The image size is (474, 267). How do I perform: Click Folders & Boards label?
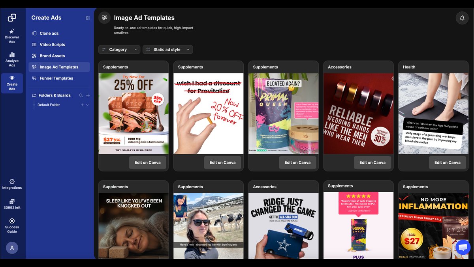click(x=55, y=95)
